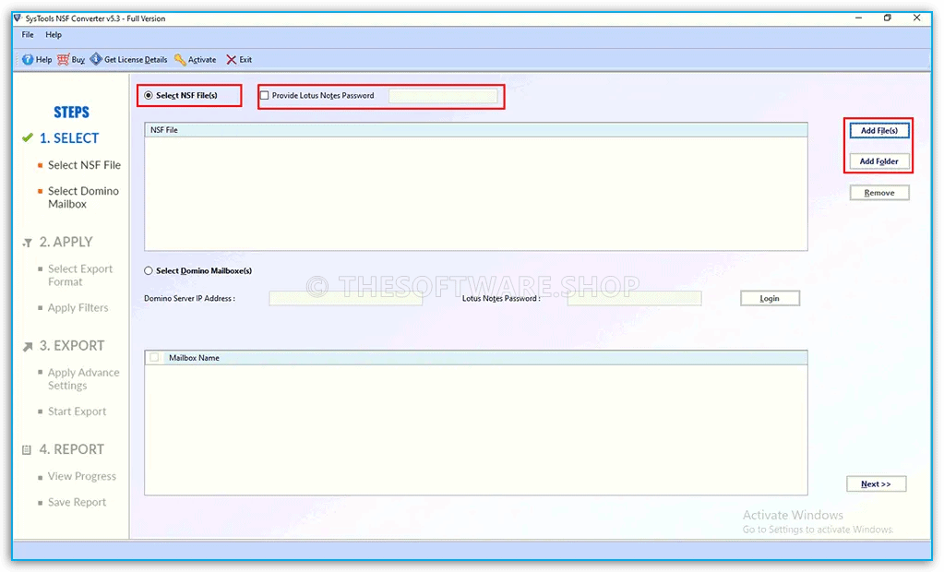944x572 pixels.
Task: Click the Buy toolbar label
Action: tap(78, 60)
